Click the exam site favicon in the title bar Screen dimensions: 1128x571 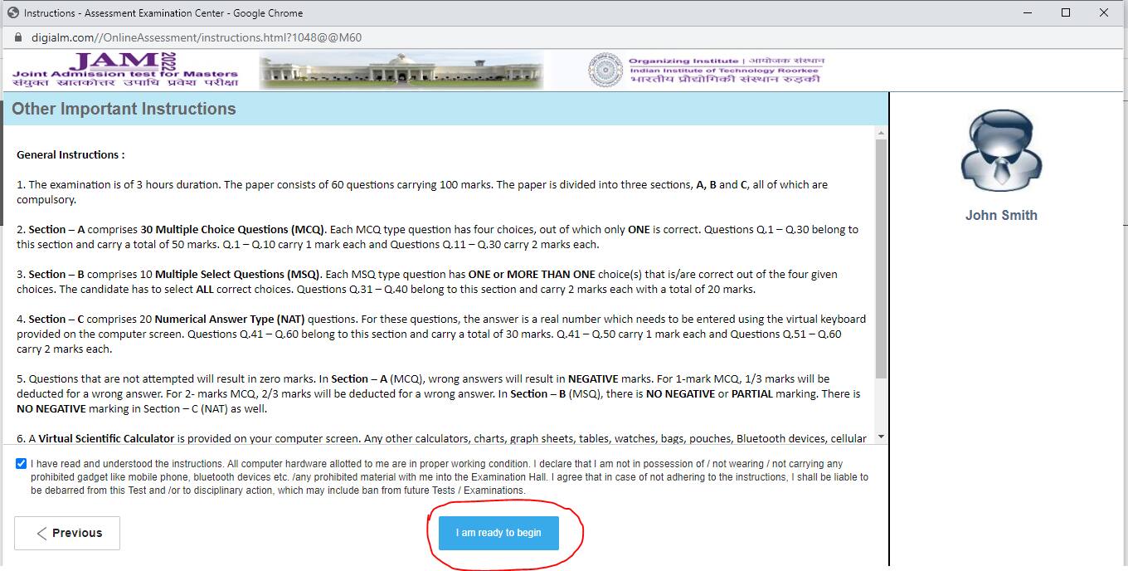pos(12,12)
